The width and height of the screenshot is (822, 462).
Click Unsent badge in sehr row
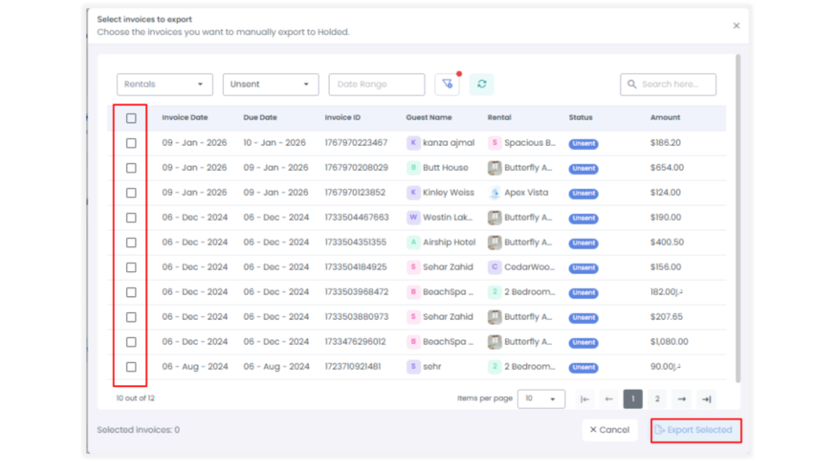coord(584,367)
